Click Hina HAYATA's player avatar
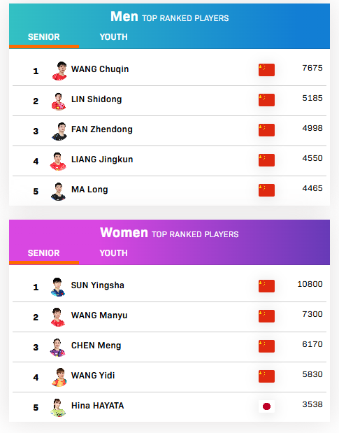 (58, 408)
